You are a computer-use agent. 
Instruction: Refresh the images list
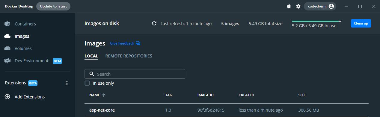(x=154, y=23)
